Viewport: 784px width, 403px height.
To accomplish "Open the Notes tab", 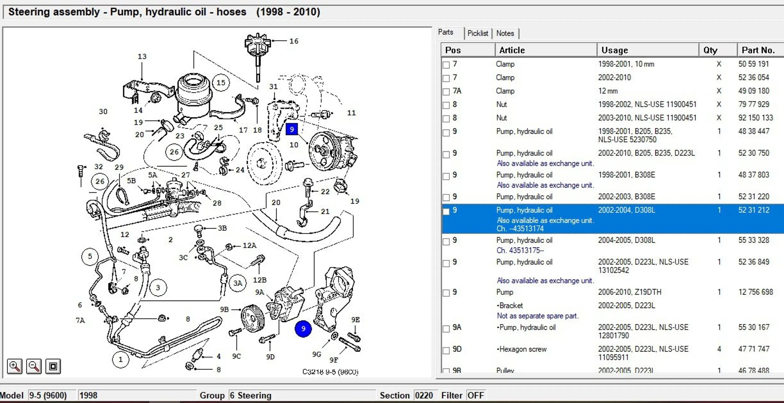I will pos(505,33).
